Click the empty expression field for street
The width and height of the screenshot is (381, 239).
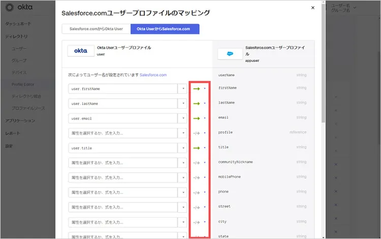pyautogui.click(x=123, y=208)
